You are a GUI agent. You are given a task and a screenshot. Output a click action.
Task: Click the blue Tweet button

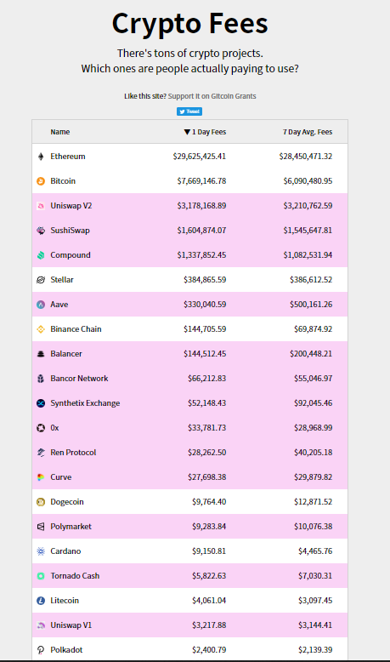point(189,111)
